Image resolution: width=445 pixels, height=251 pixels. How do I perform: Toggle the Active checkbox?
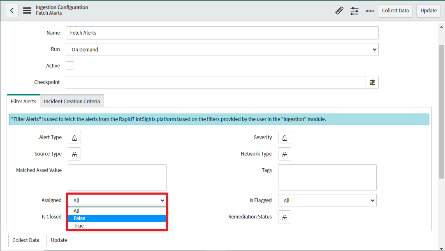tap(70, 65)
